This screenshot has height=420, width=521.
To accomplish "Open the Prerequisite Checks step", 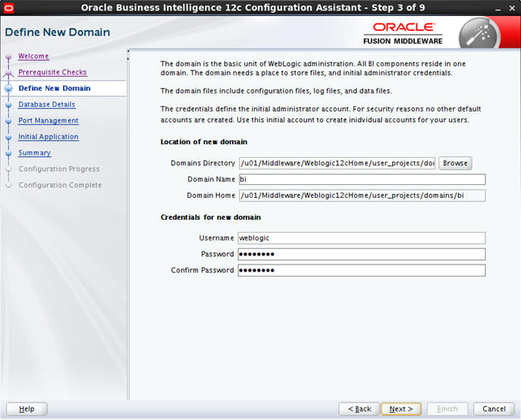I will 52,72.
